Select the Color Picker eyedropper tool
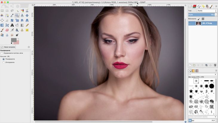Screen dimensions: 218x123 tap(12, 16)
